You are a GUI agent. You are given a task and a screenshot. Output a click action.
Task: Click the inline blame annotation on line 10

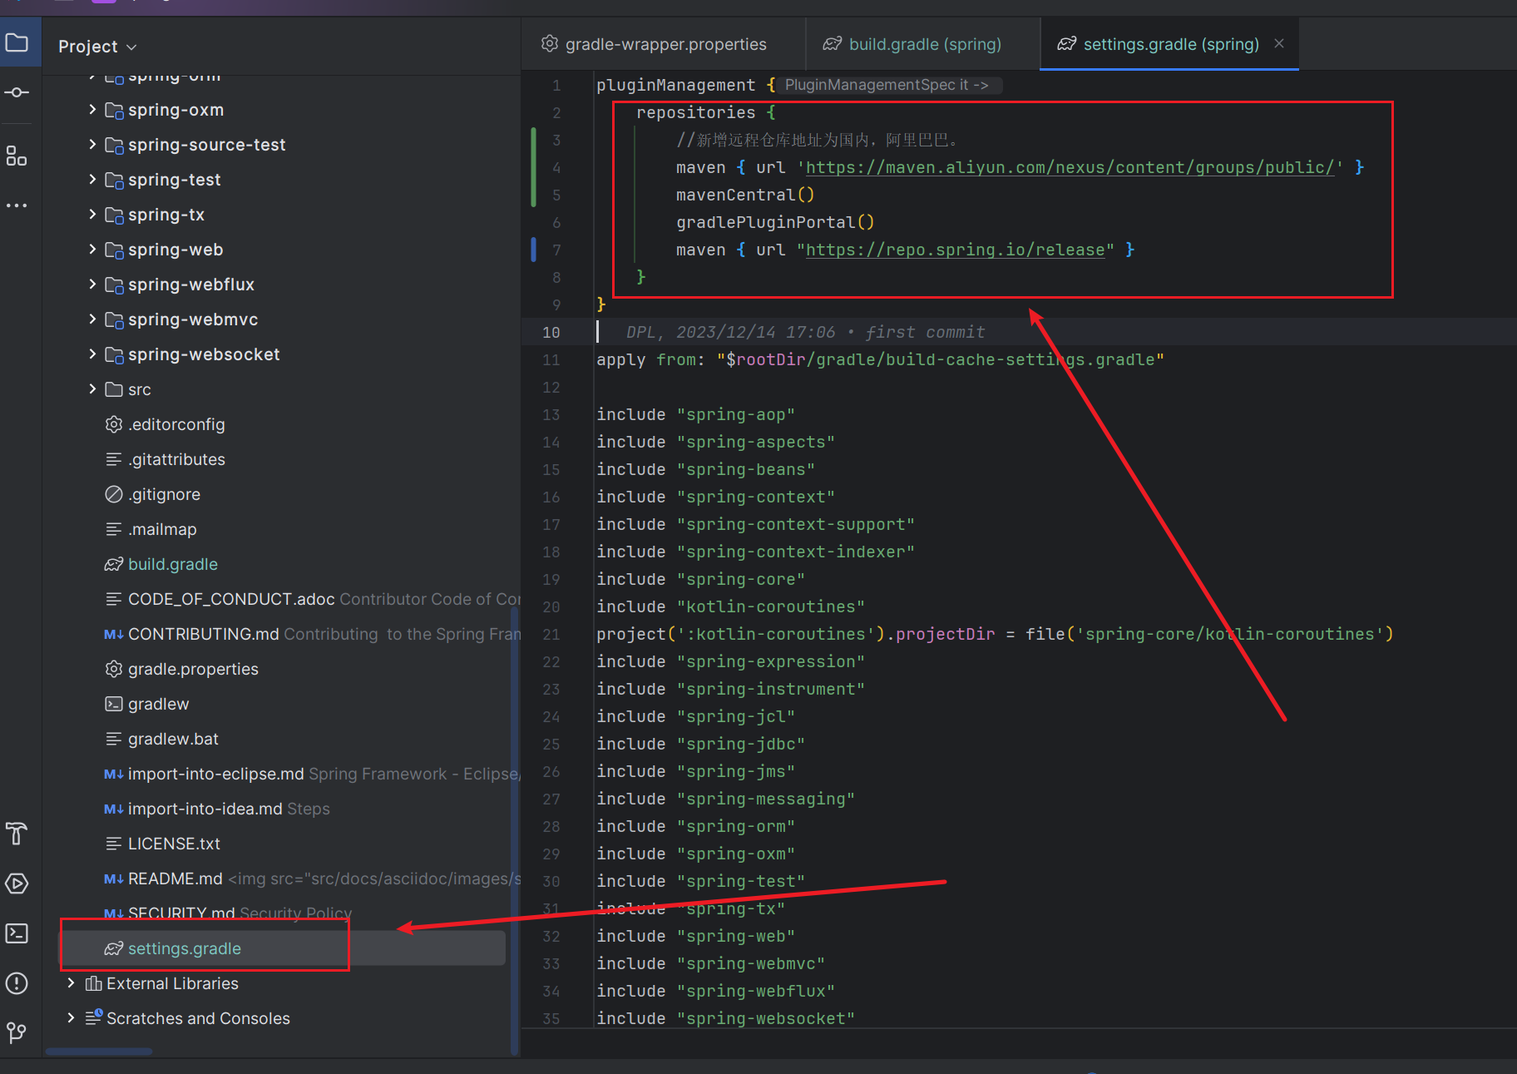[805, 332]
